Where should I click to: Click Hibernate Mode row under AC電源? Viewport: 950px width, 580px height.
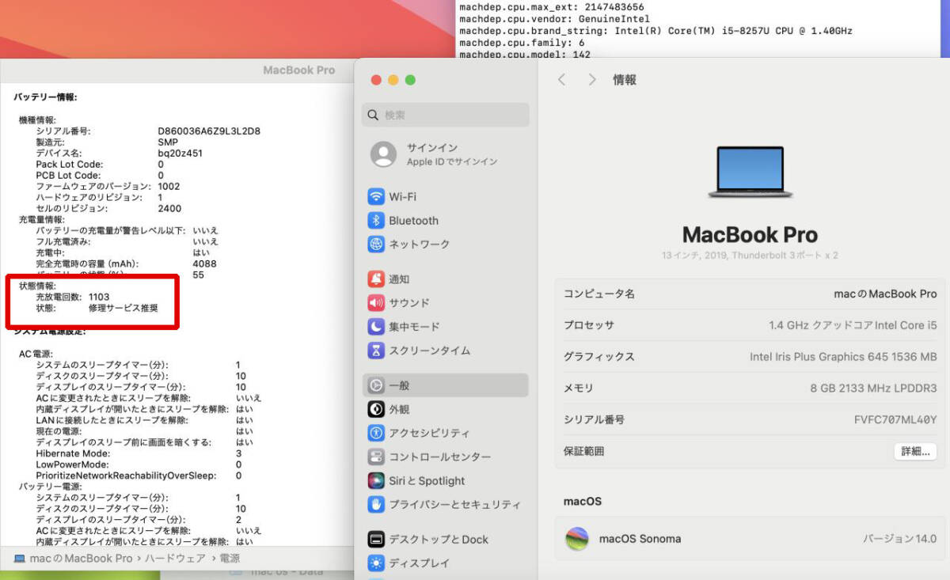pyautogui.click(x=139, y=453)
